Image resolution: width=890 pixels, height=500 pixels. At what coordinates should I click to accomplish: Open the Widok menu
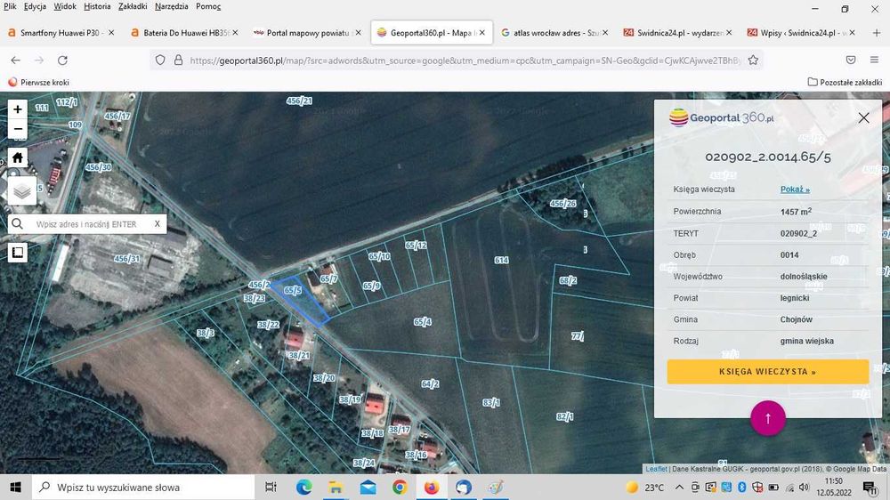(x=65, y=6)
